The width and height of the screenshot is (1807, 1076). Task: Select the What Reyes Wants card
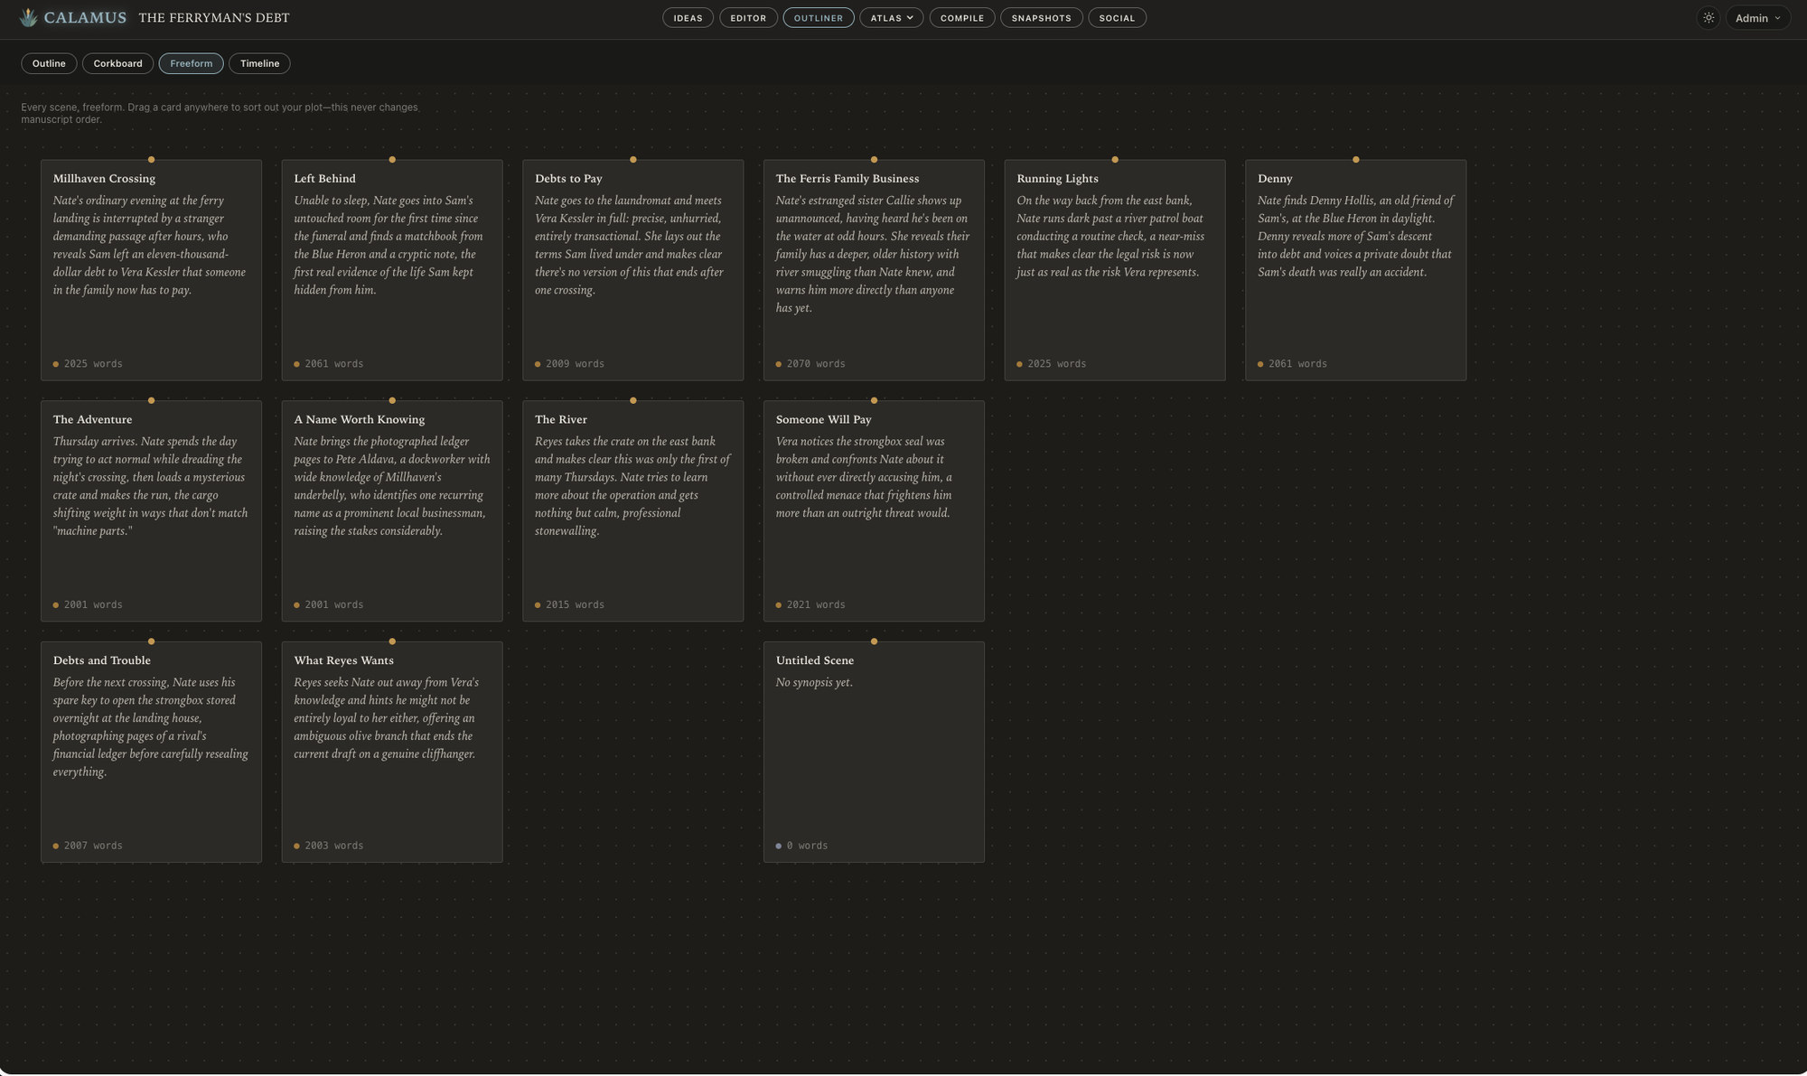(x=392, y=752)
